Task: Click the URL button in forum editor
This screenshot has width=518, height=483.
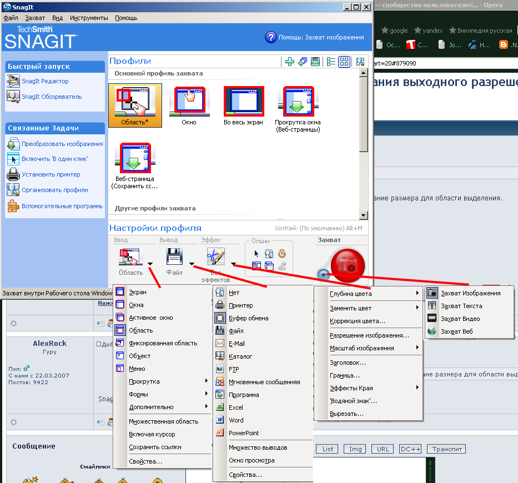Action: click(383, 449)
